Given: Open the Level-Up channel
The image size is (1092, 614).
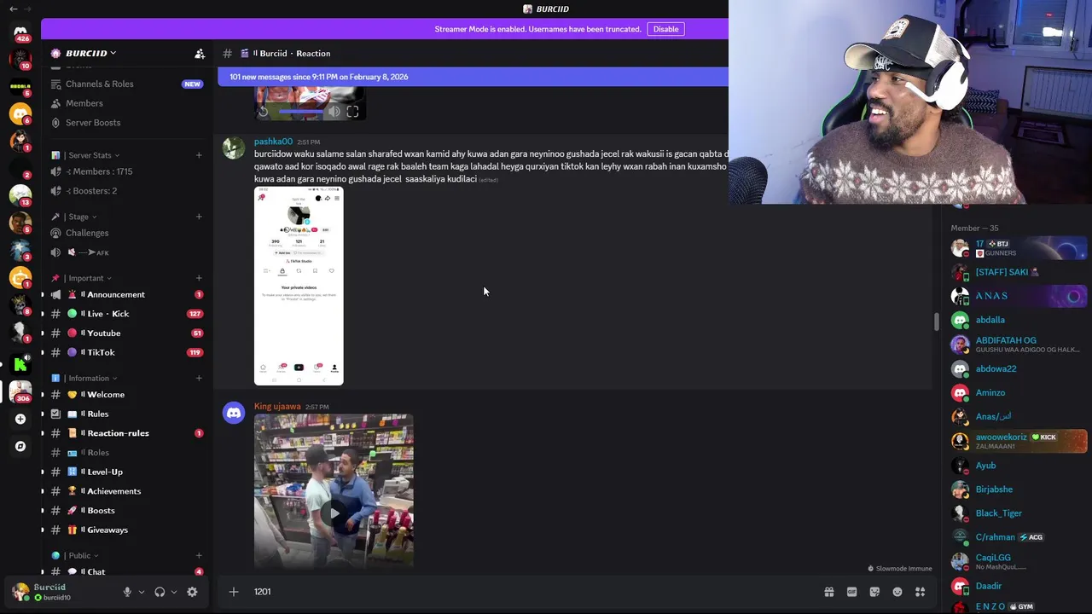Looking at the screenshot, I should tap(126, 472).
